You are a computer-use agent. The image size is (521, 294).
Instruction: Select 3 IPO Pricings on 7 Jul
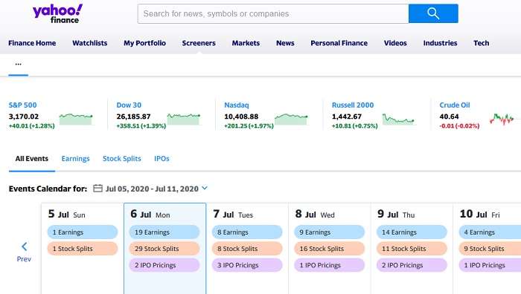coord(247,265)
